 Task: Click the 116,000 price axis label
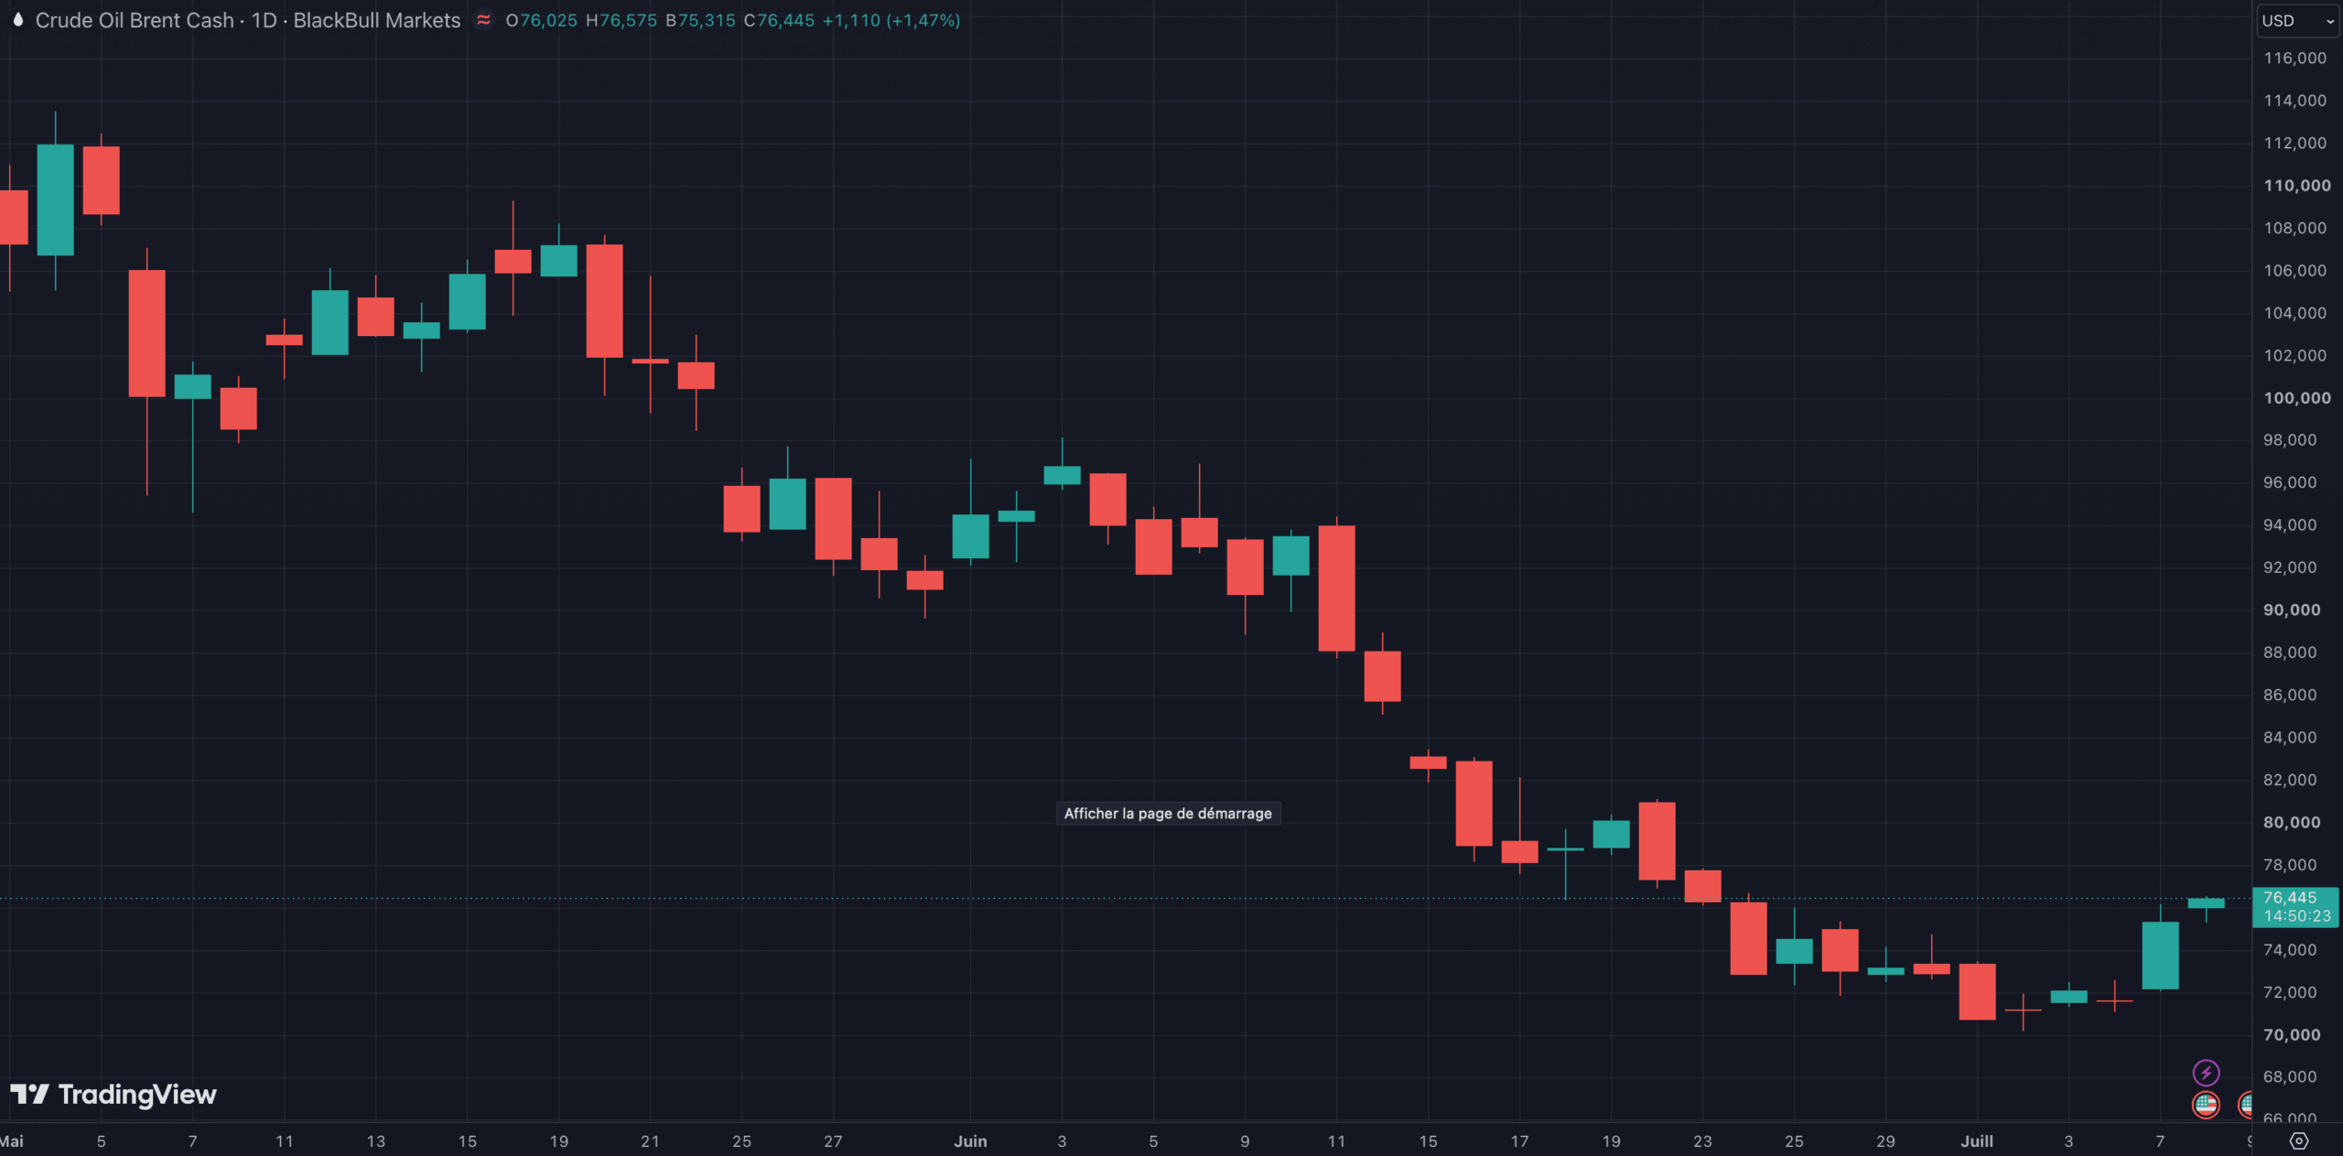(2294, 58)
